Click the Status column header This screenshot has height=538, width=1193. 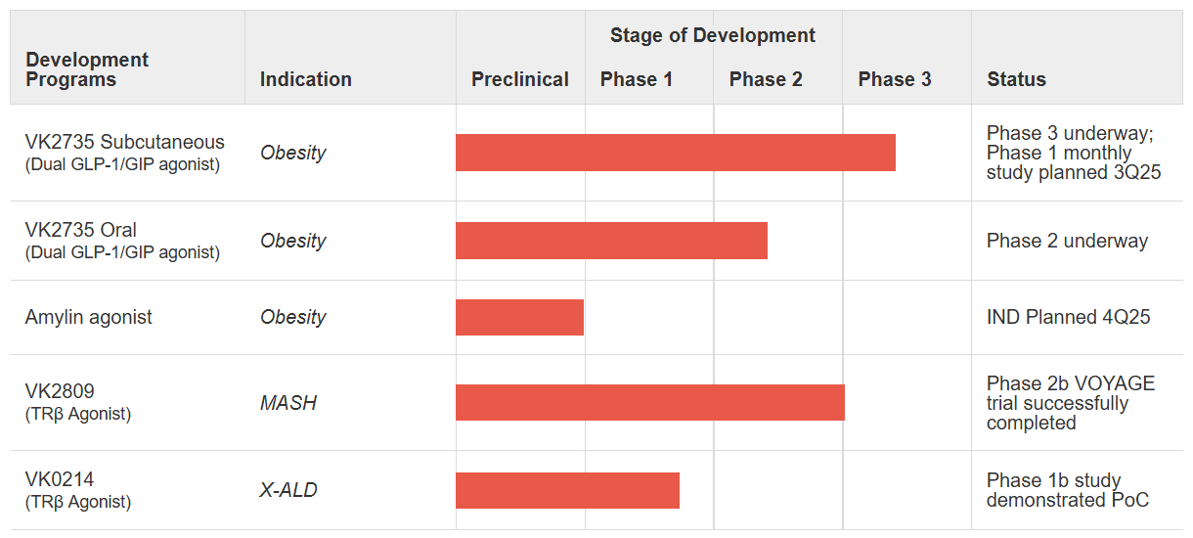(1016, 79)
